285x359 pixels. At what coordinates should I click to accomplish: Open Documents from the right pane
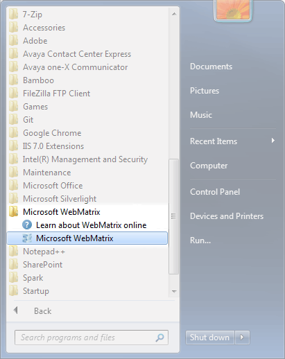211,67
